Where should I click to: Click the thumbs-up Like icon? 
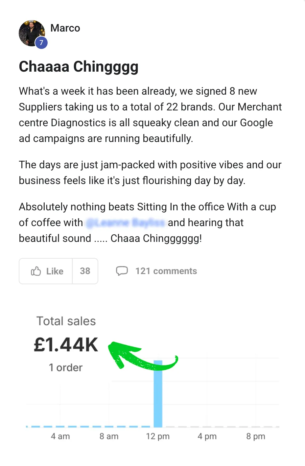[36, 271]
